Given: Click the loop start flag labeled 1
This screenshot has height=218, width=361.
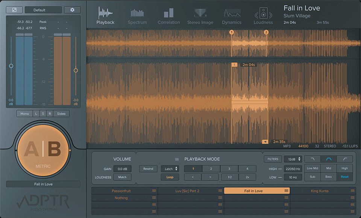Looking at the screenshot, I should (x=234, y=65).
